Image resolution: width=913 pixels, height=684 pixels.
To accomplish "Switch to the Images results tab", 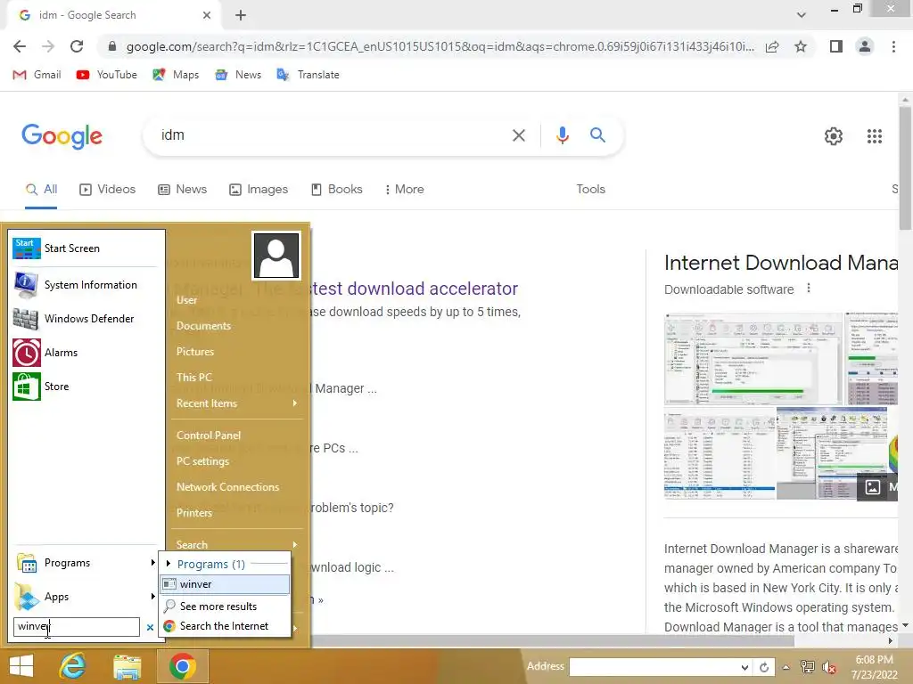I will pos(258,190).
